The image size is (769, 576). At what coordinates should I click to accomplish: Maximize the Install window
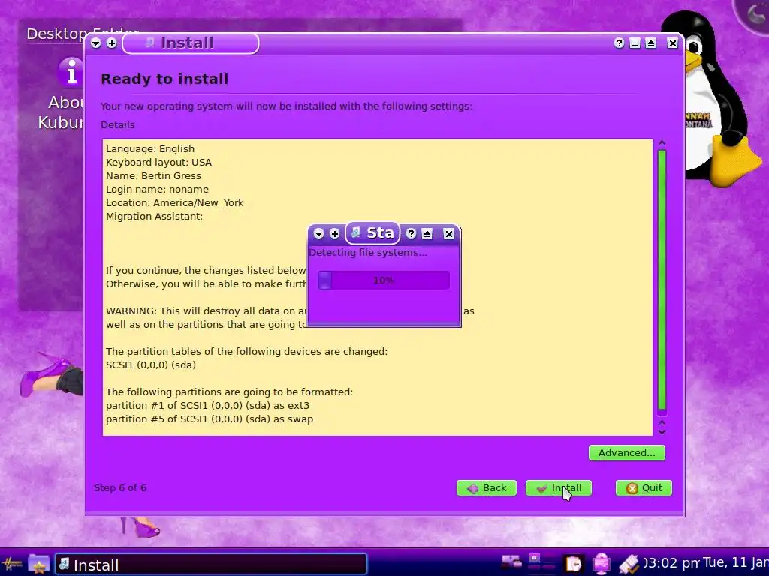651,43
